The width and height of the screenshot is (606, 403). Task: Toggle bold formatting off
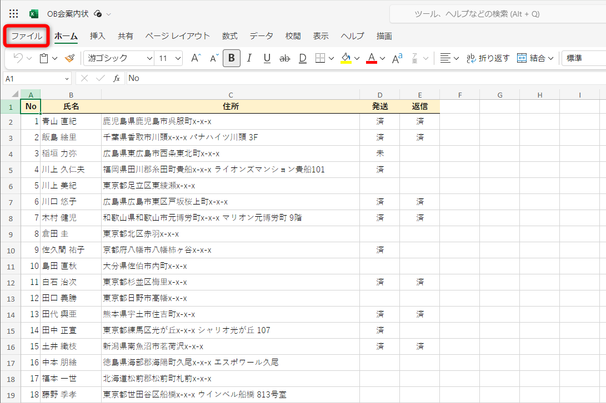pyautogui.click(x=231, y=58)
